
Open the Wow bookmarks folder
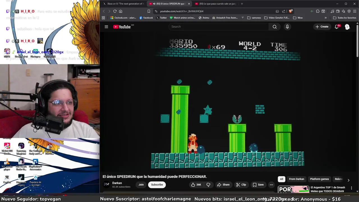click(x=298, y=18)
